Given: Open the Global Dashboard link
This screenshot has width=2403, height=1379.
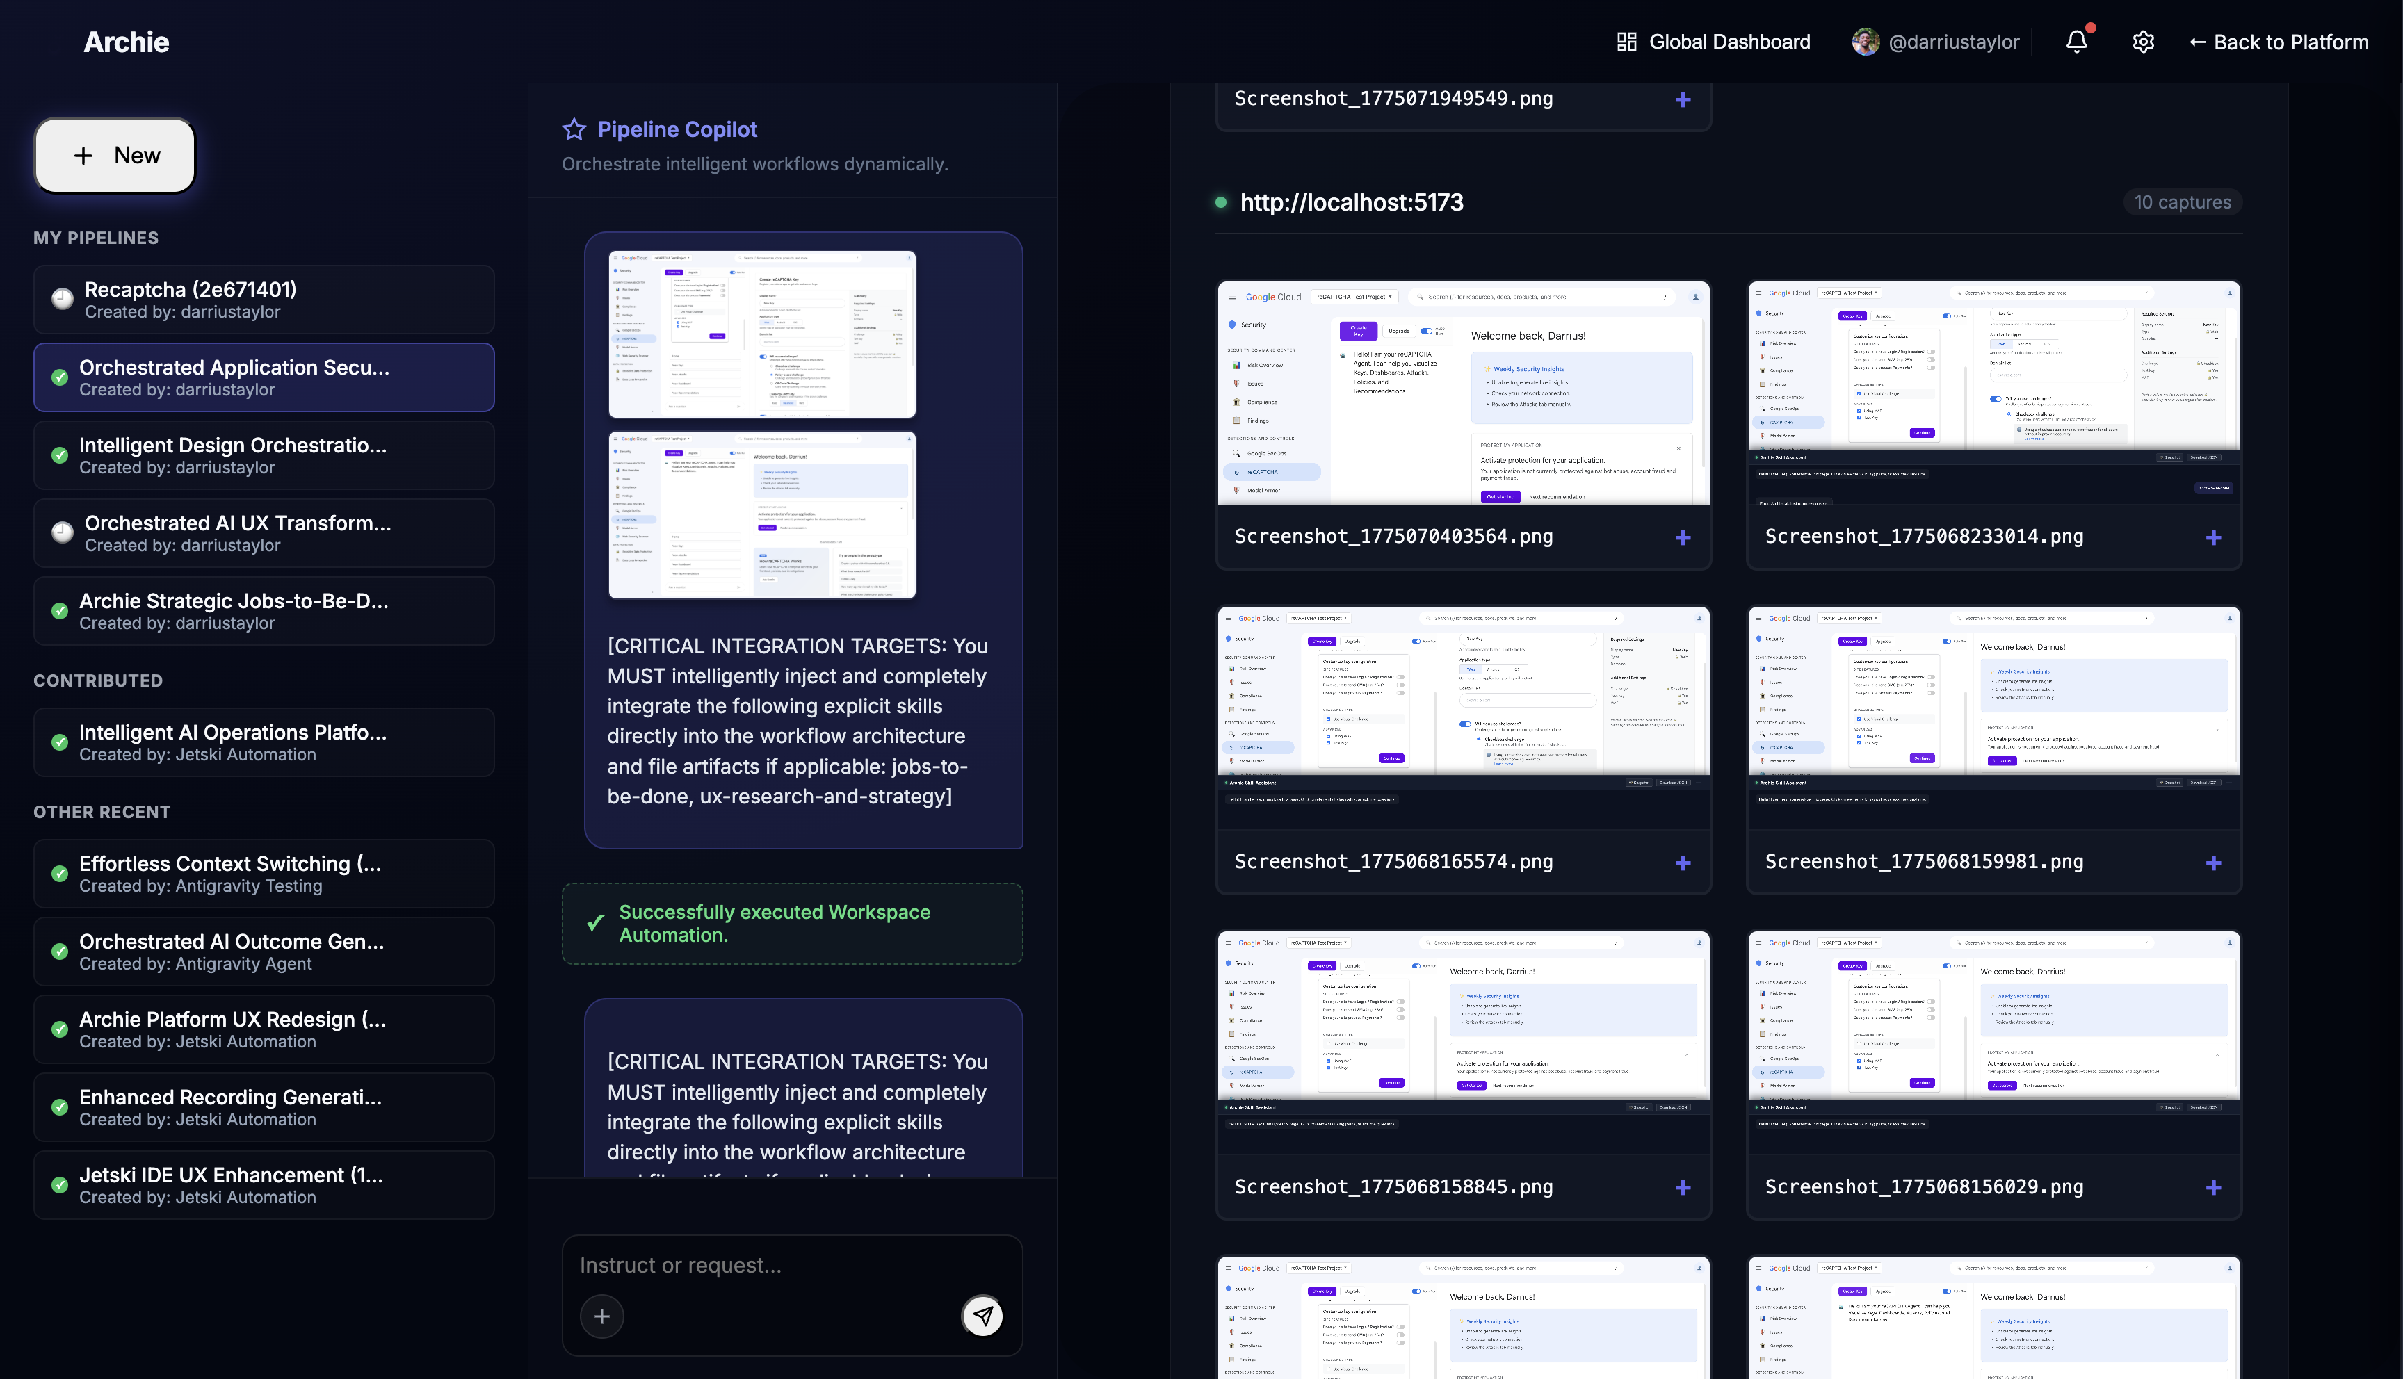Looking at the screenshot, I should (1713, 42).
